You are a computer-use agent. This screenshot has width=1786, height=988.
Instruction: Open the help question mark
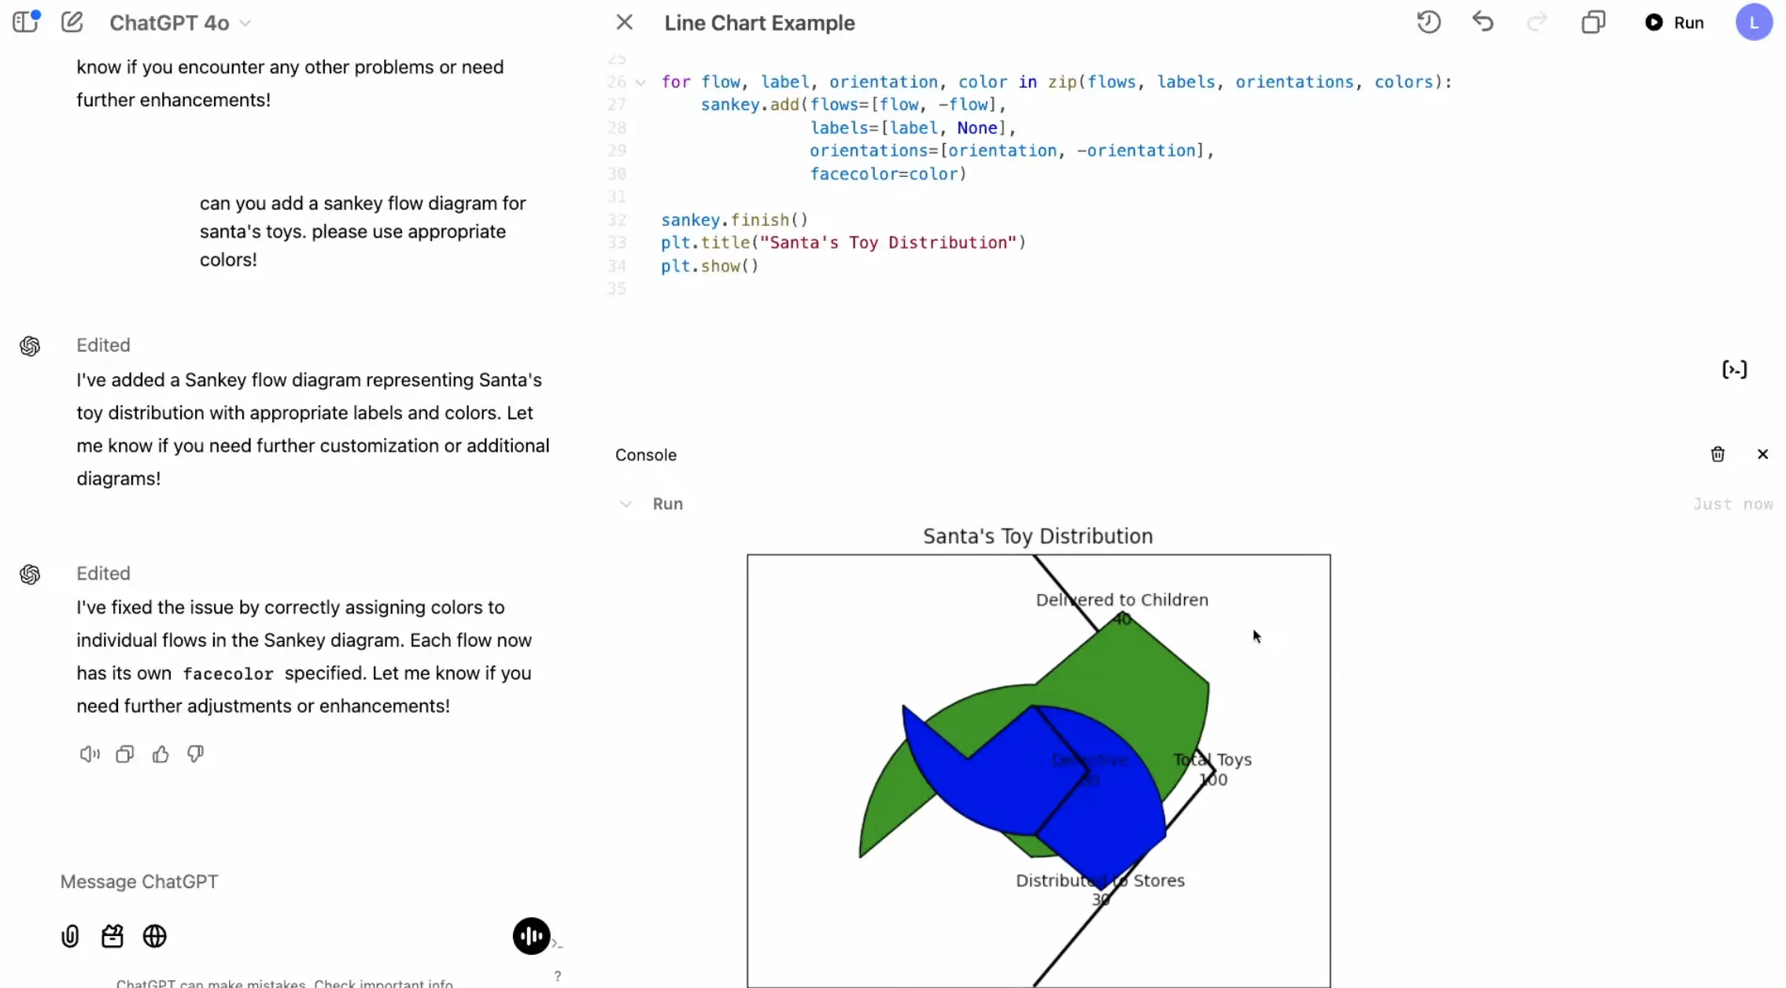point(558,975)
